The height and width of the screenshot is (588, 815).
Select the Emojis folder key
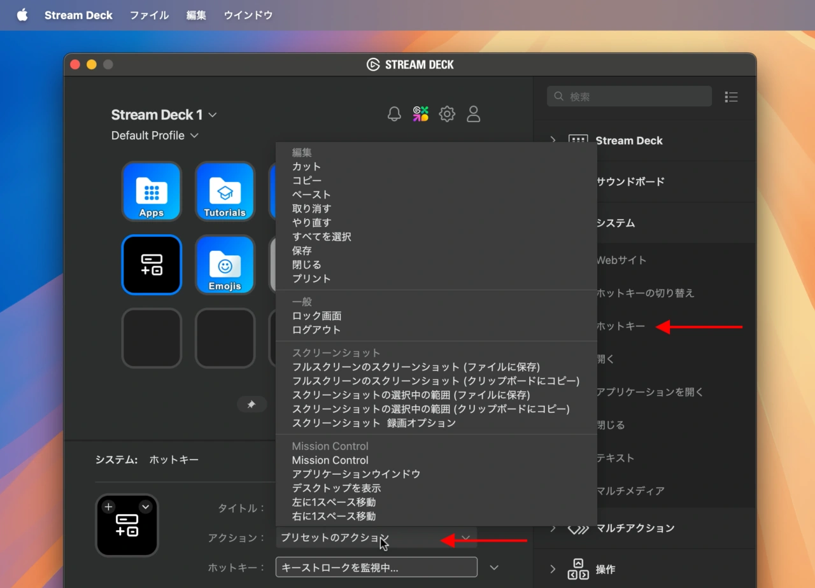225,265
